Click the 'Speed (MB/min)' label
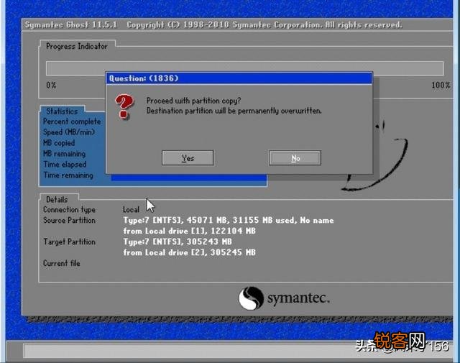Viewport: 460px width, 363px height. 69,132
